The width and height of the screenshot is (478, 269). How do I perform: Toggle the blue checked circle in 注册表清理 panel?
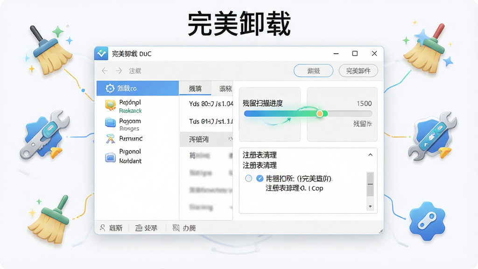260,178
